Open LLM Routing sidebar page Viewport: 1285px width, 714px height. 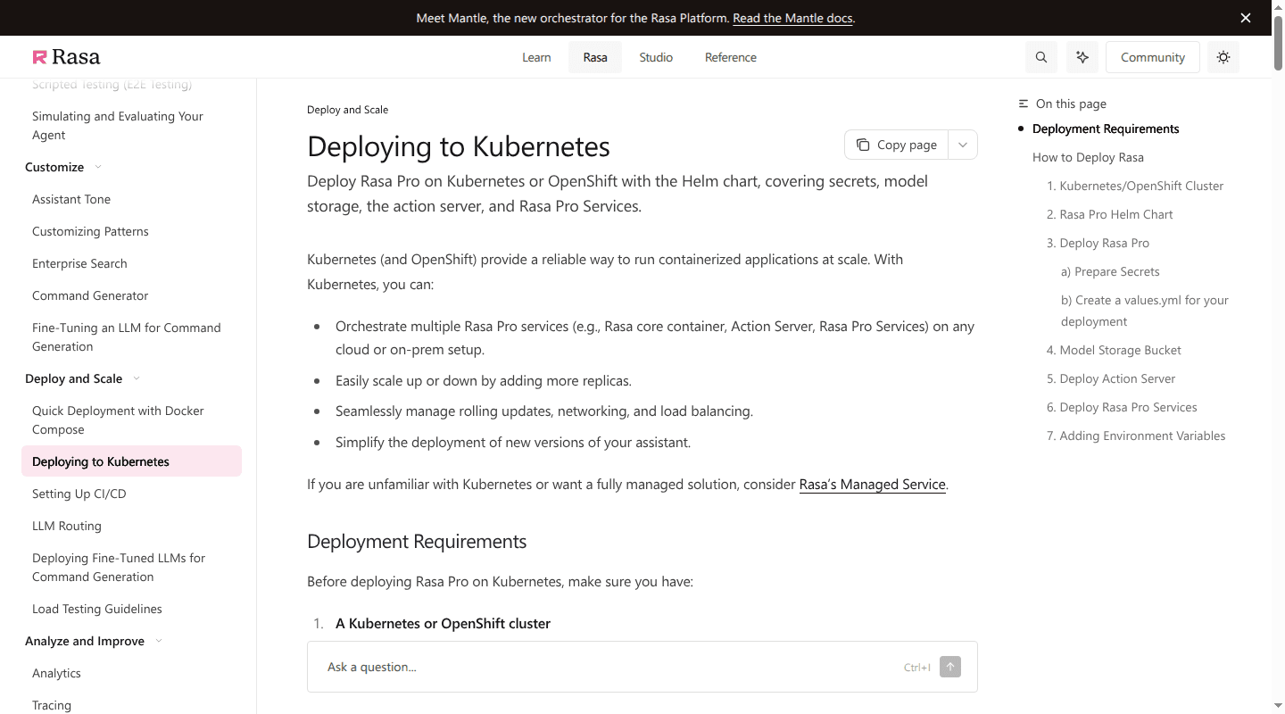click(x=131, y=526)
